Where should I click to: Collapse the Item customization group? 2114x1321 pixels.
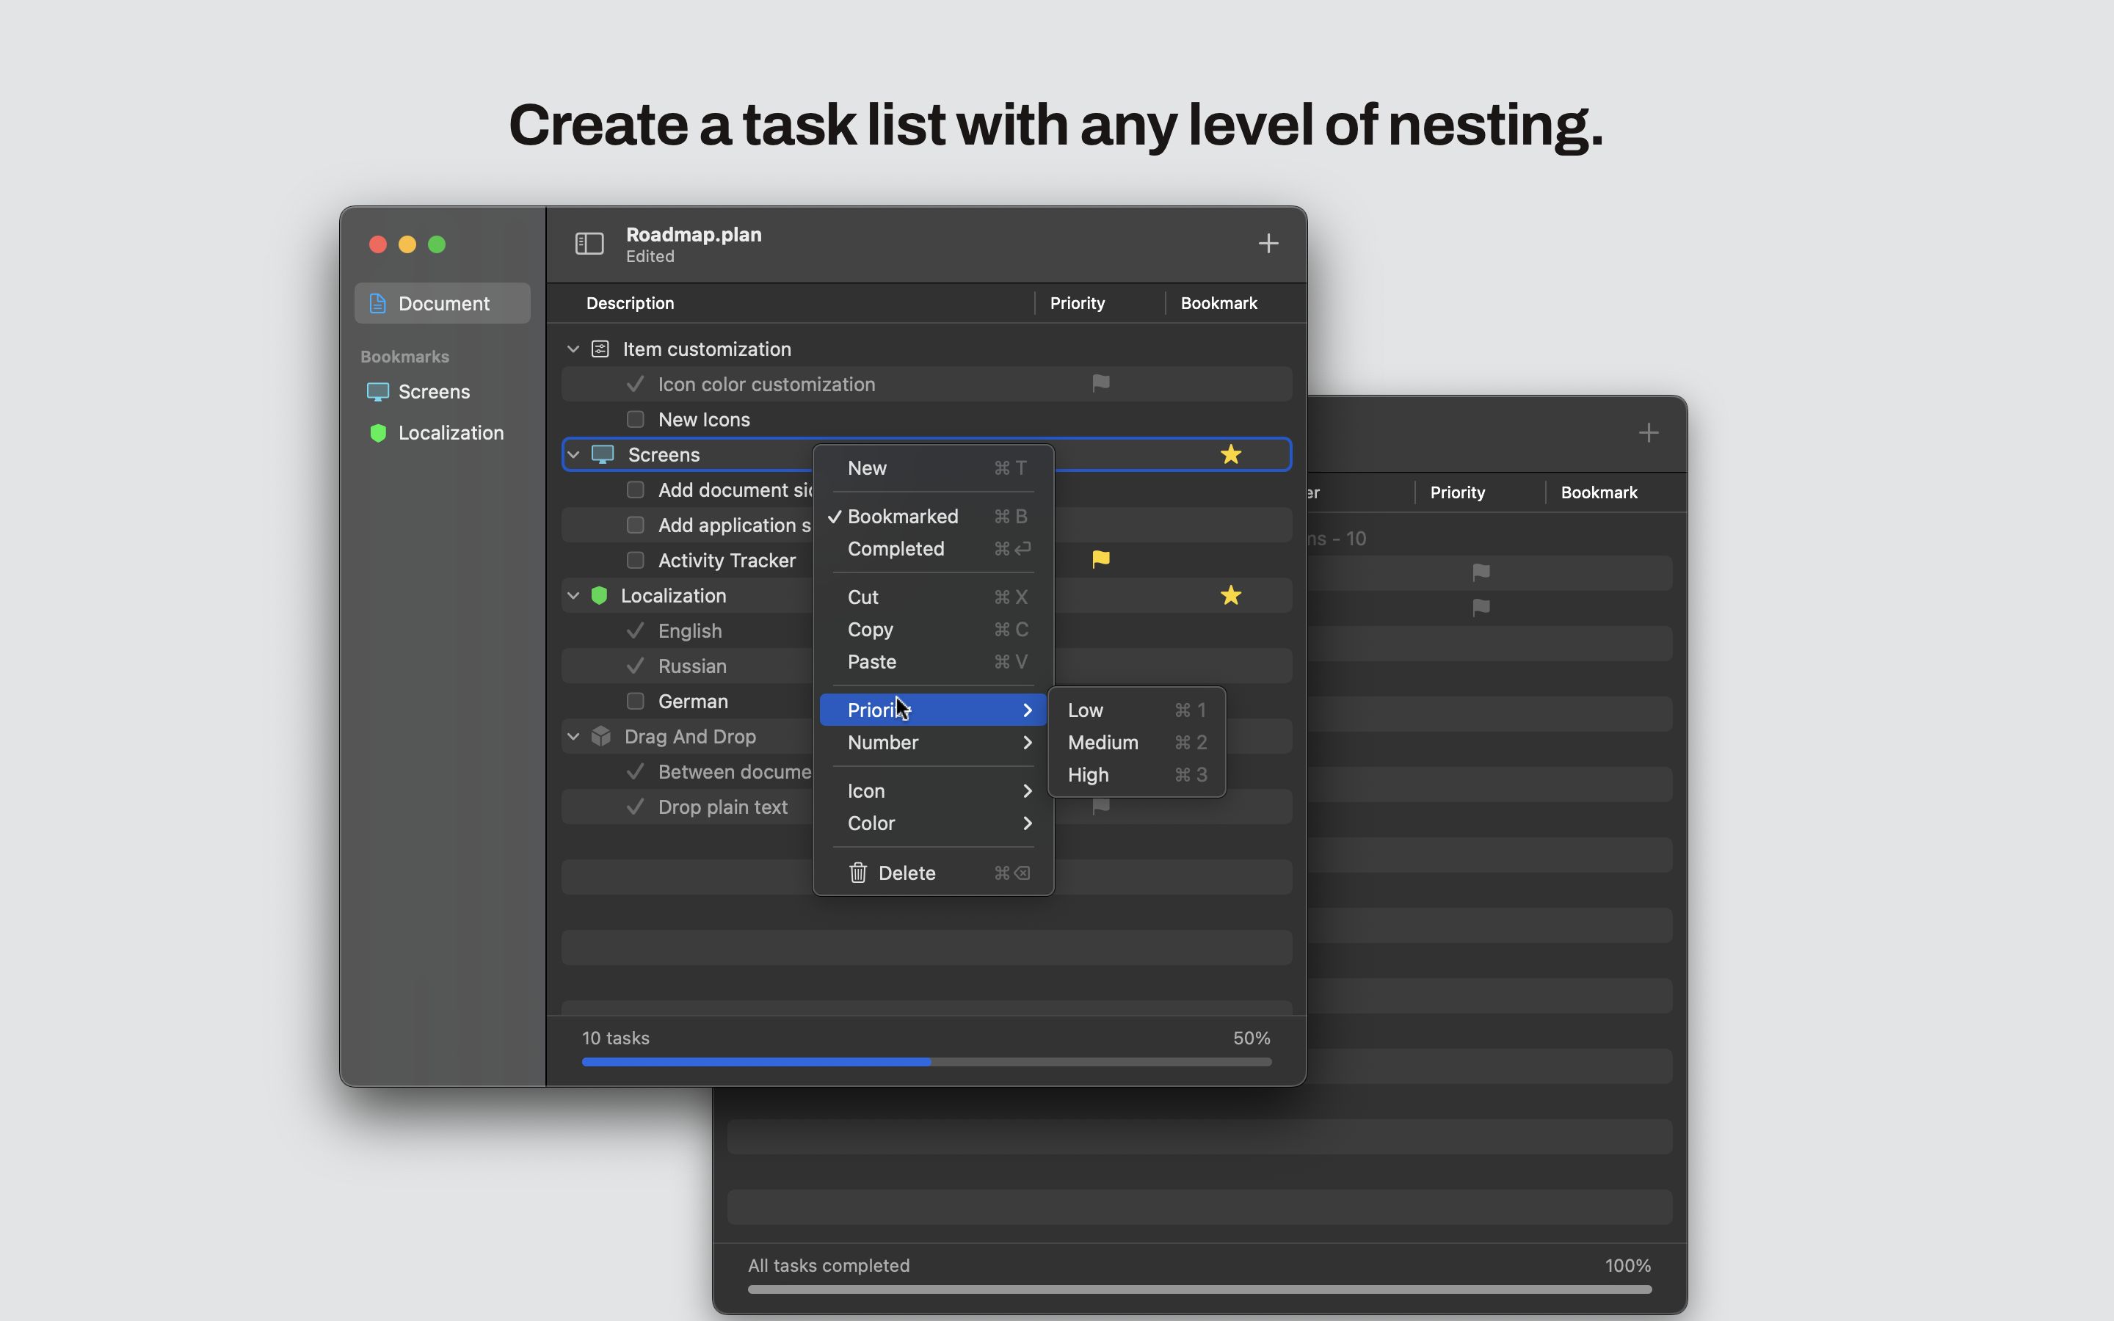(573, 349)
